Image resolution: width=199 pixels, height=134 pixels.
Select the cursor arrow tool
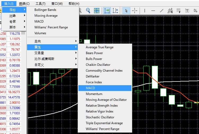(x=126, y=11)
